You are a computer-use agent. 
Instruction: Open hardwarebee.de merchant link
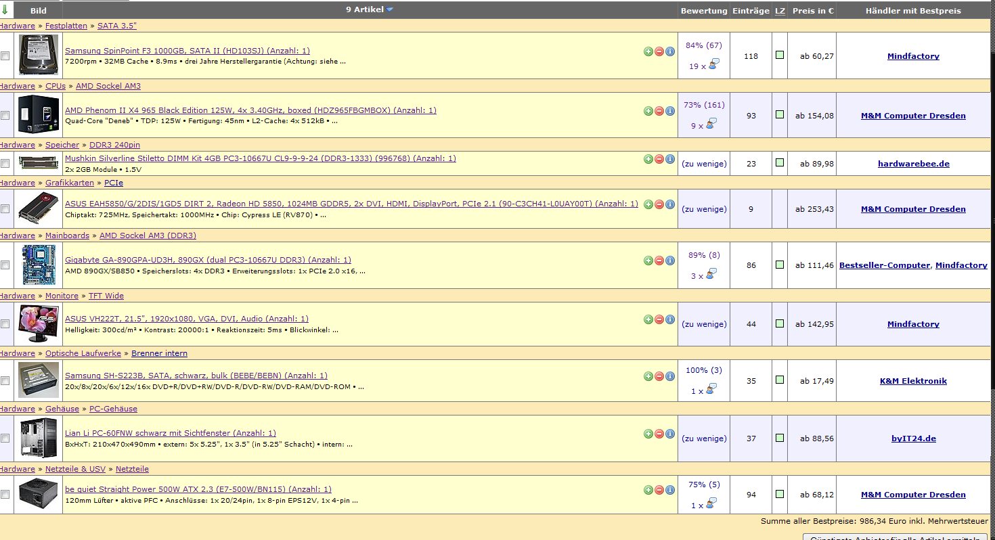pos(913,164)
